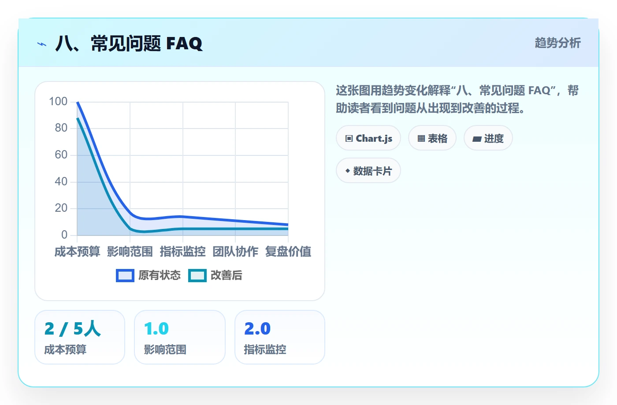Click the 进度 tag text

(x=494, y=139)
